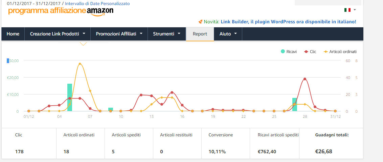Expand Strumenti menu
The height and width of the screenshot is (162, 383).
(167, 34)
